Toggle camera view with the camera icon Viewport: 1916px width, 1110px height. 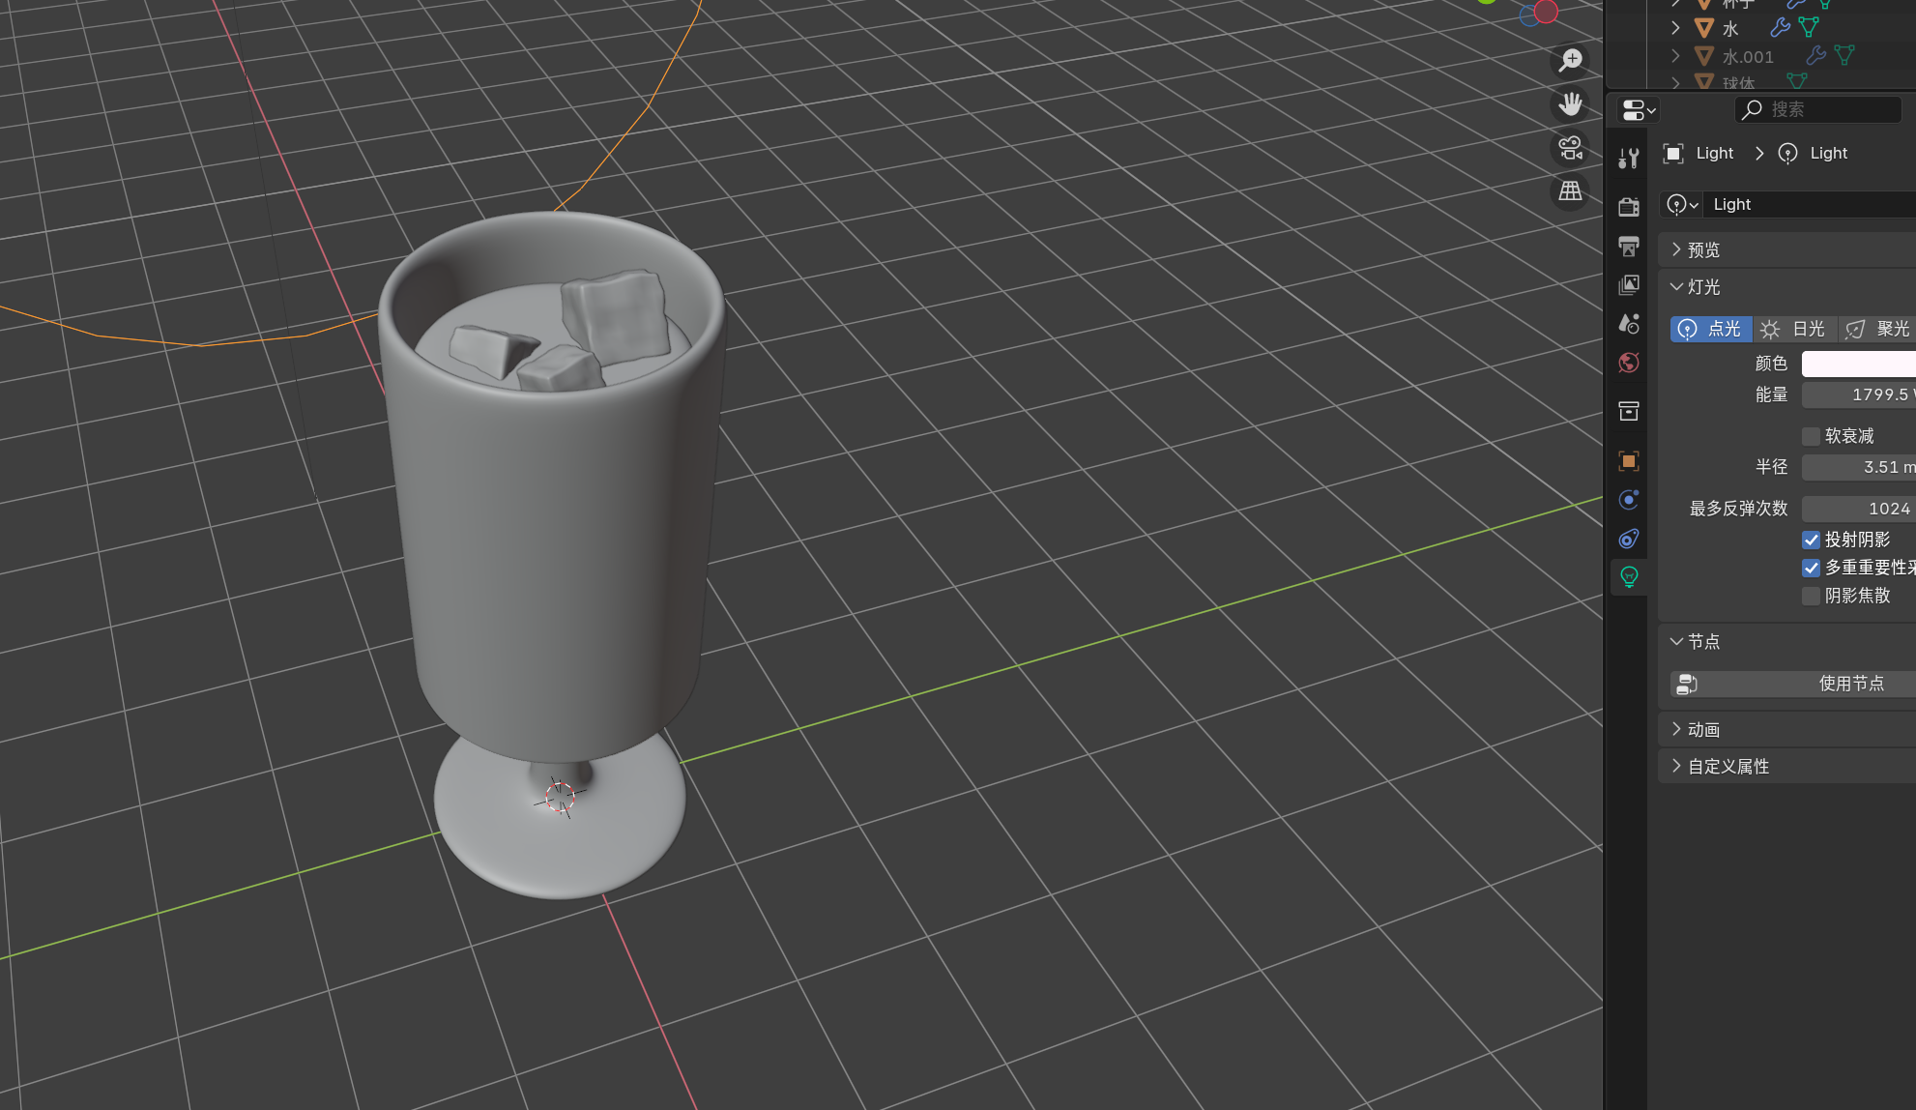coord(1571,148)
